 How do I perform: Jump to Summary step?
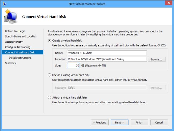point(10,63)
